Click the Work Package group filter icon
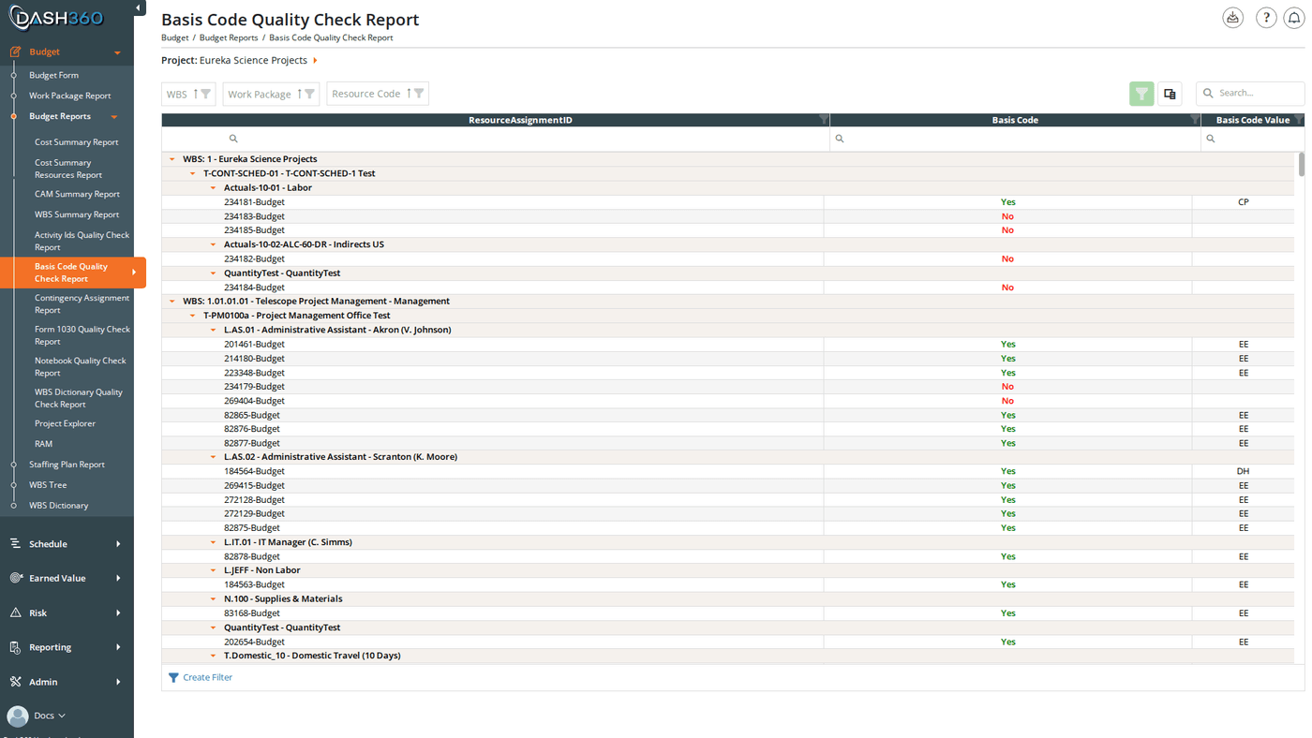 pos(309,94)
